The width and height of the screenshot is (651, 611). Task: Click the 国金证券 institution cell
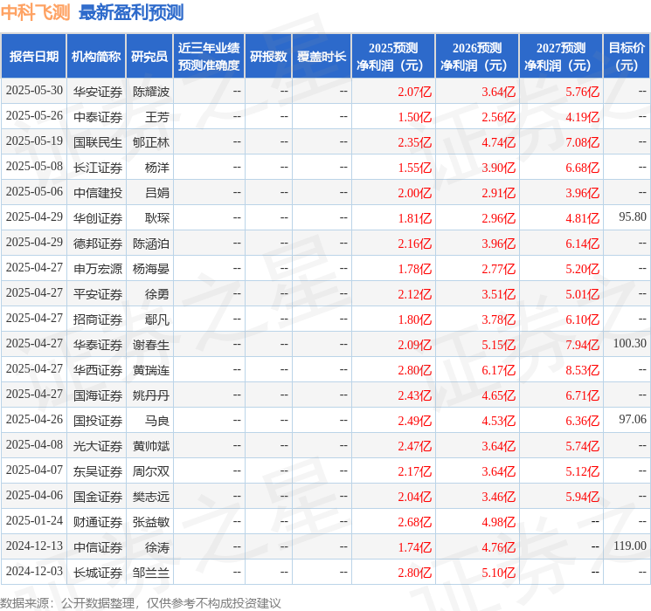98,497
